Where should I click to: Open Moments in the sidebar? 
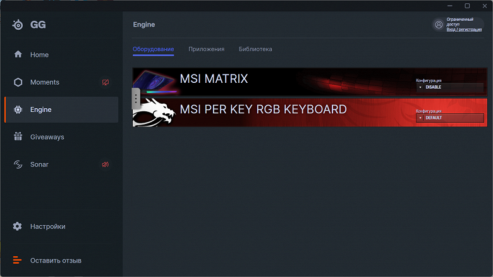point(61,82)
